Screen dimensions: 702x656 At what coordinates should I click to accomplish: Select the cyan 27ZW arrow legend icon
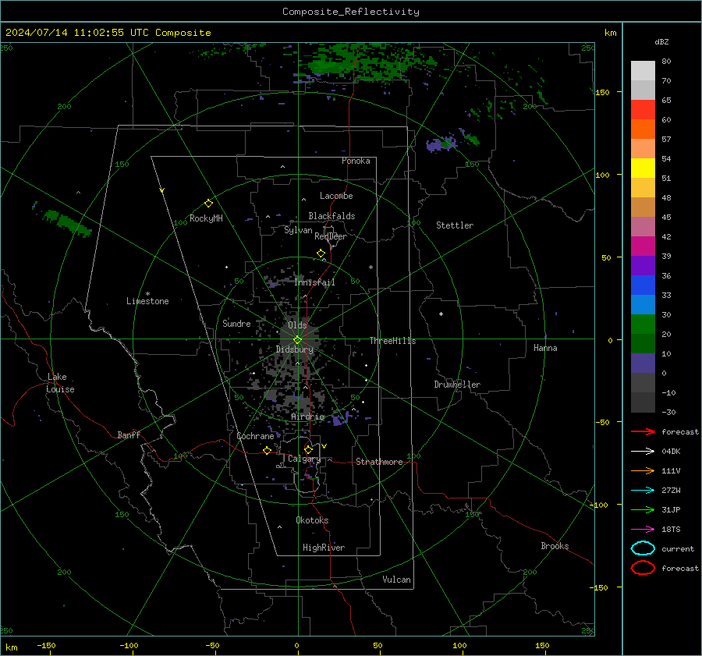point(643,491)
